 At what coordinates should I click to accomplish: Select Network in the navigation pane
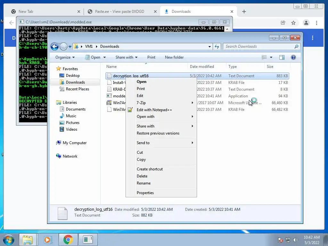[x=70, y=156]
